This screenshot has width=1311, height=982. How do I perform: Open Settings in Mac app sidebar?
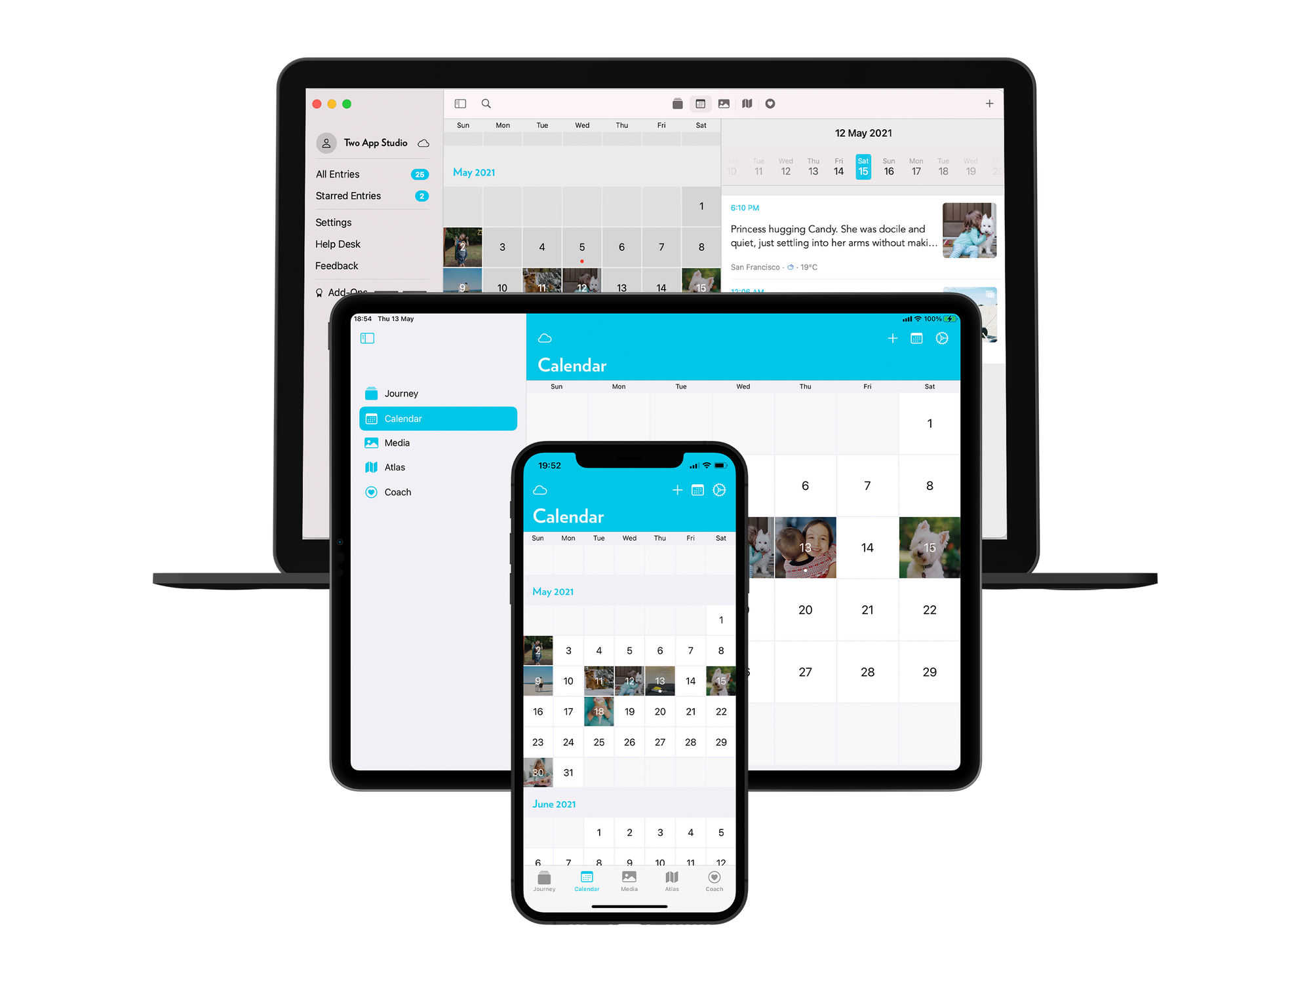click(334, 221)
